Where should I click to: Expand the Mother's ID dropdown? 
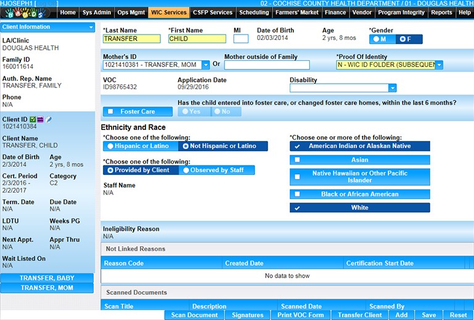click(x=206, y=65)
